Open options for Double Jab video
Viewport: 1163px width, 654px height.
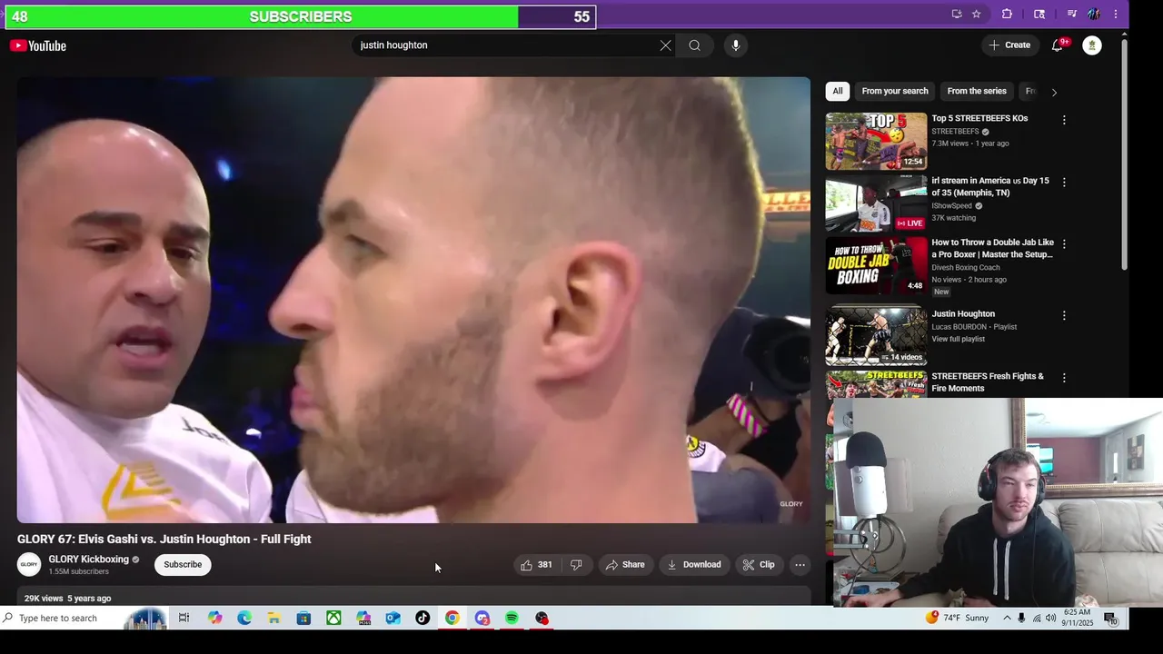tap(1064, 243)
